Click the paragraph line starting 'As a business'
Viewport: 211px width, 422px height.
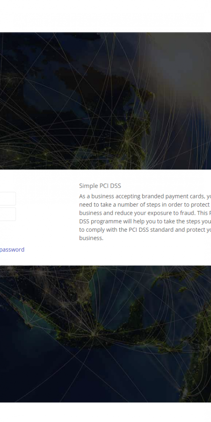tap(145, 196)
